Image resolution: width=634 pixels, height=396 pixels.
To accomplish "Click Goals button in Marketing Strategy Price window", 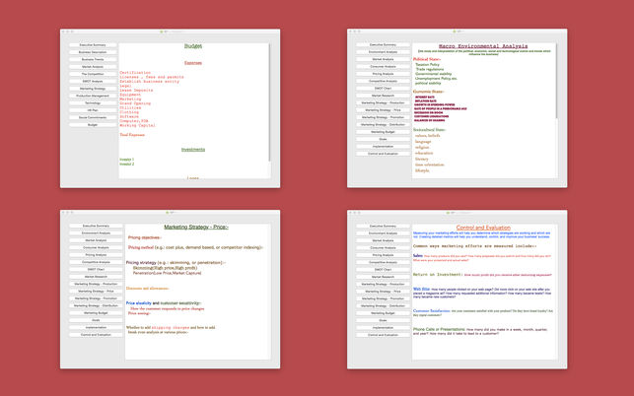I will (96, 320).
